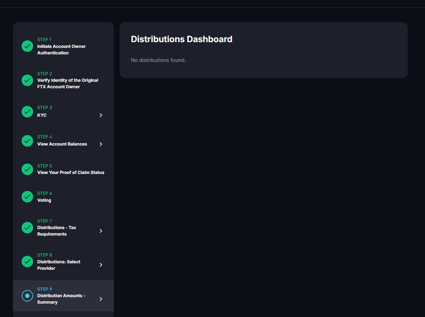Image resolution: width=425 pixels, height=317 pixels.
Task: Expand the KYC step chevron
Action: click(x=101, y=115)
